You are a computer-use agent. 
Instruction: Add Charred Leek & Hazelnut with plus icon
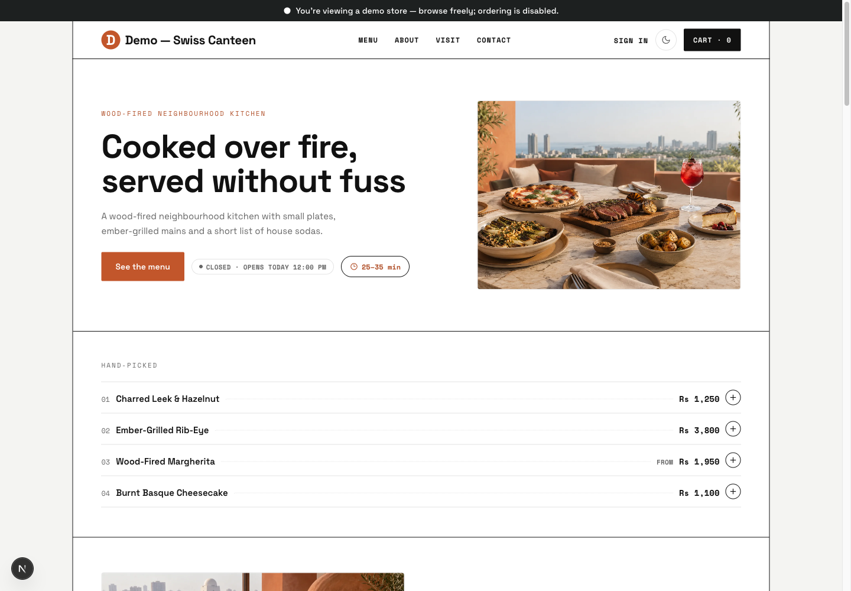pos(733,398)
